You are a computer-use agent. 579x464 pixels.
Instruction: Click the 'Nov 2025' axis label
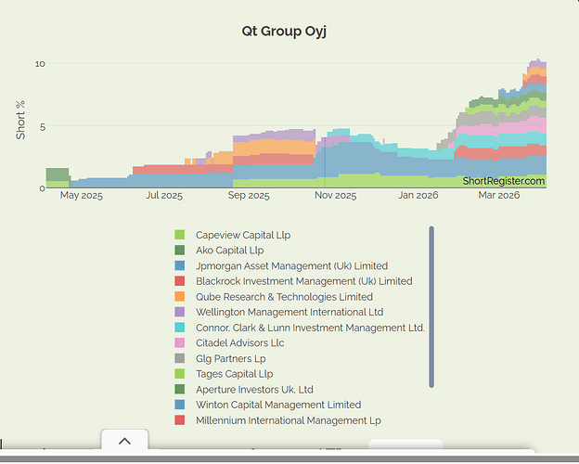pos(335,195)
